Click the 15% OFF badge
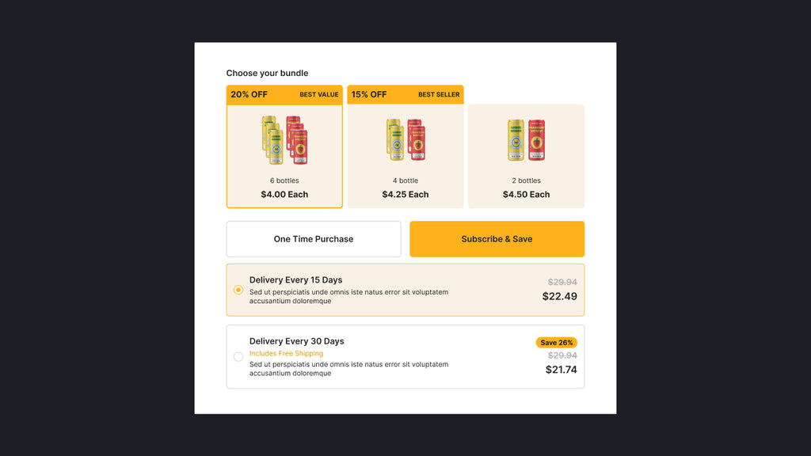Image resolution: width=811 pixels, height=456 pixels. pyautogui.click(x=369, y=95)
